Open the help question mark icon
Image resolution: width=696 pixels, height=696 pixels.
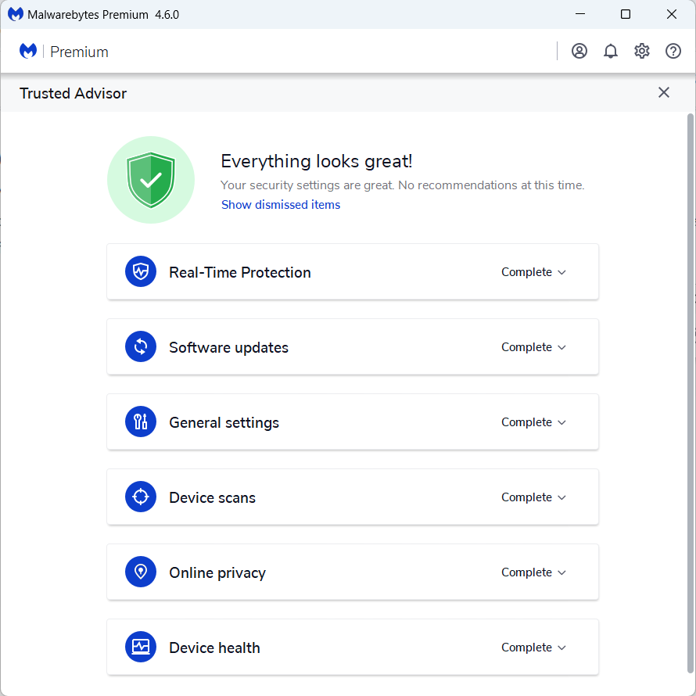[673, 51]
